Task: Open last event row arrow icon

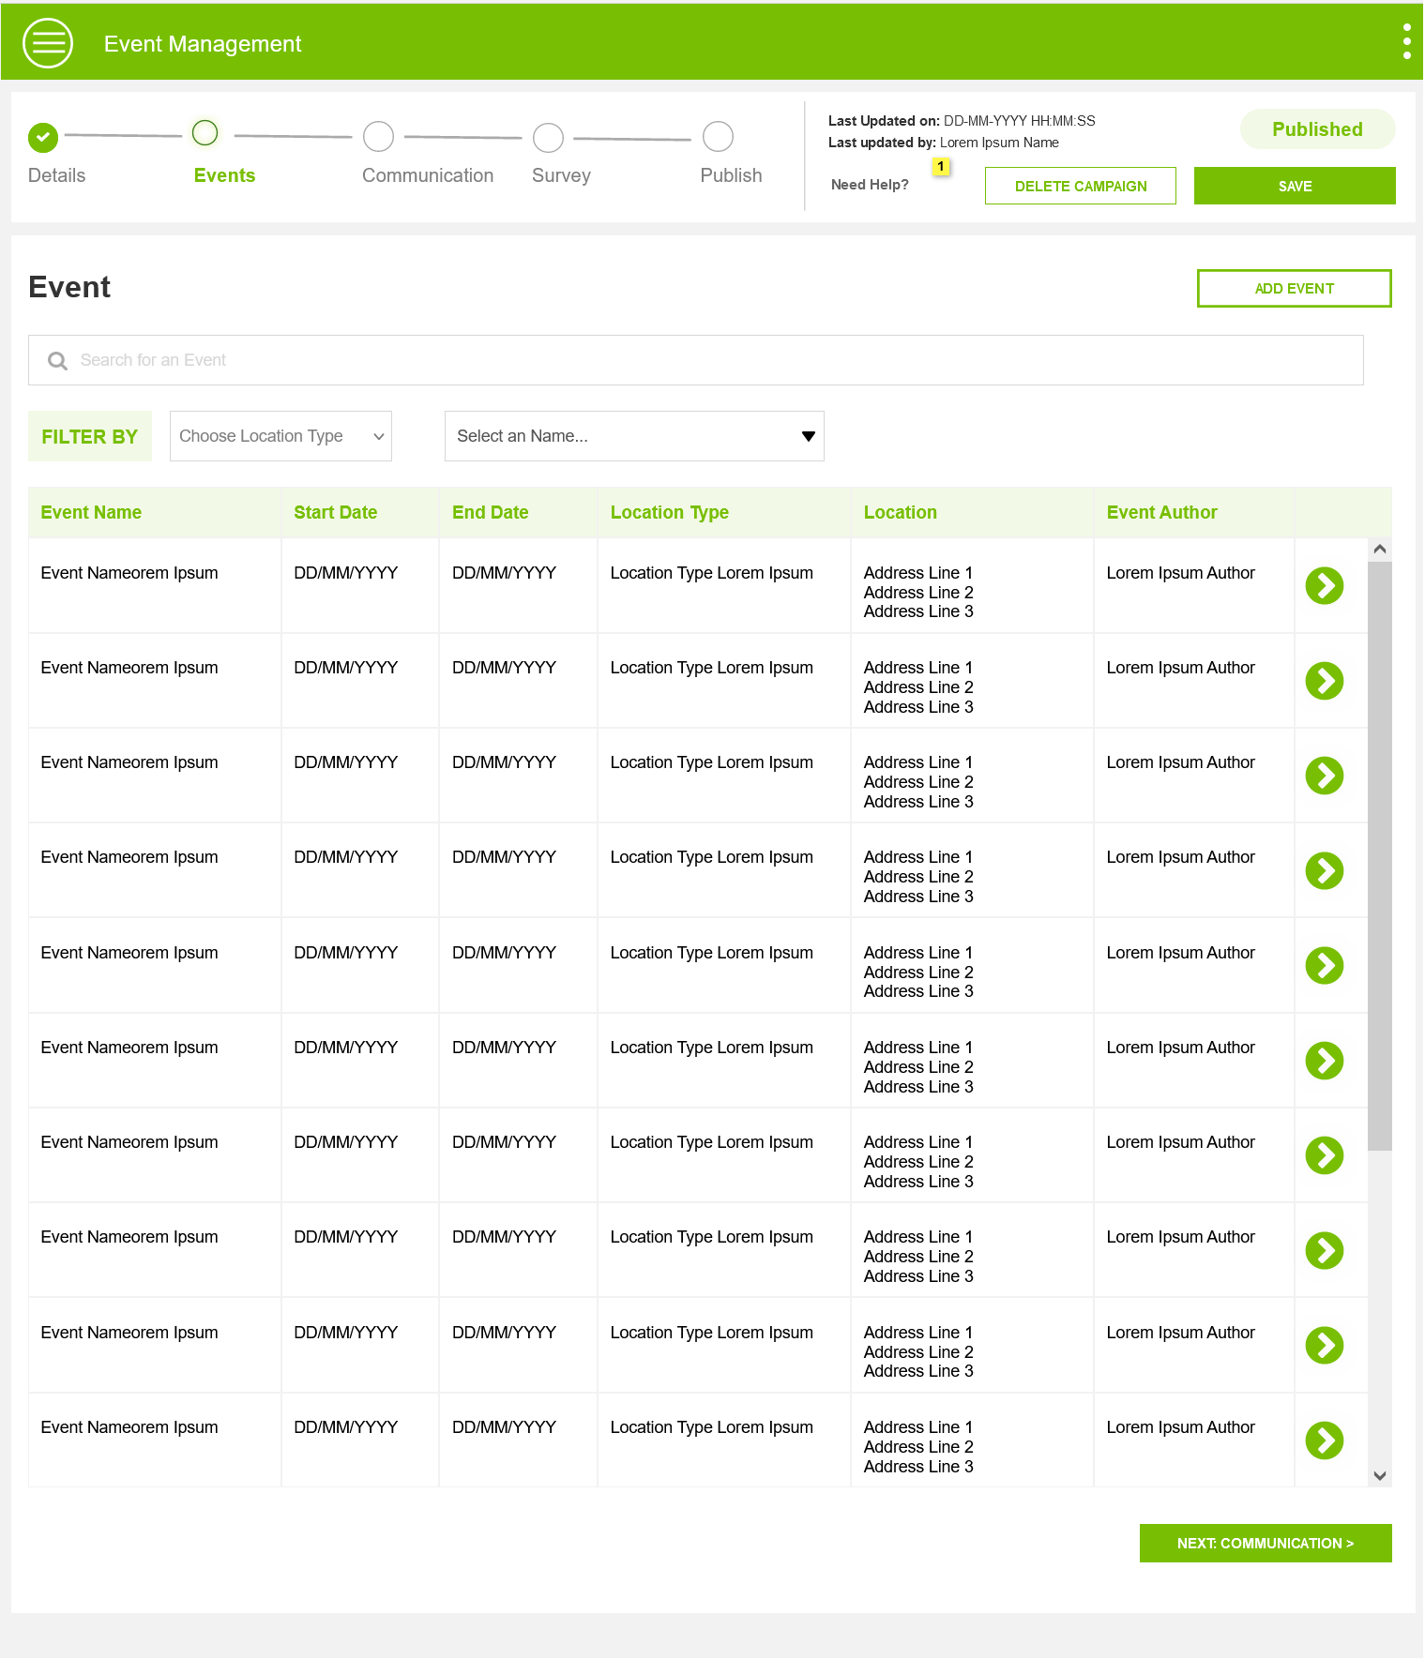Action: pos(1324,1440)
